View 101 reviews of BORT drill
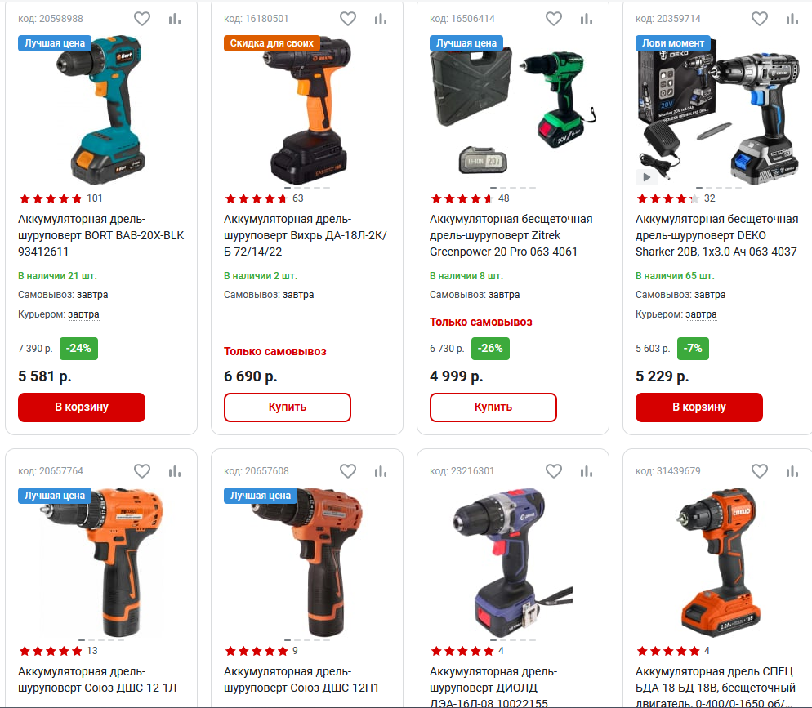 (x=95, y=198)
